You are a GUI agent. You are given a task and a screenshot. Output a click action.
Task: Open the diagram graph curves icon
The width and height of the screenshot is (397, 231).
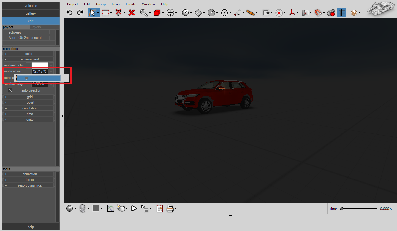coord(111,208)
